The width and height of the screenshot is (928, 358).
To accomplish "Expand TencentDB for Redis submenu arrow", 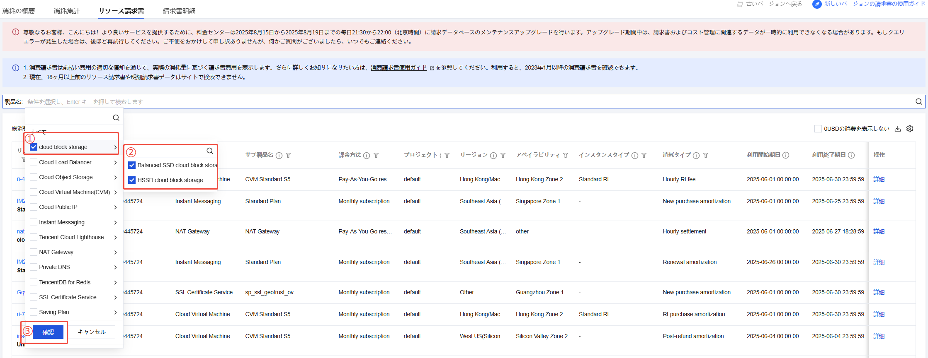I will click(x=115, y=283).
